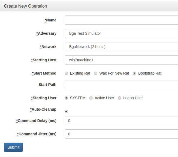The width and height of the screenshot is (178, 157).
Task: Open the Network dropdown showing BgaNetwork
Action: tap(121, 47)
